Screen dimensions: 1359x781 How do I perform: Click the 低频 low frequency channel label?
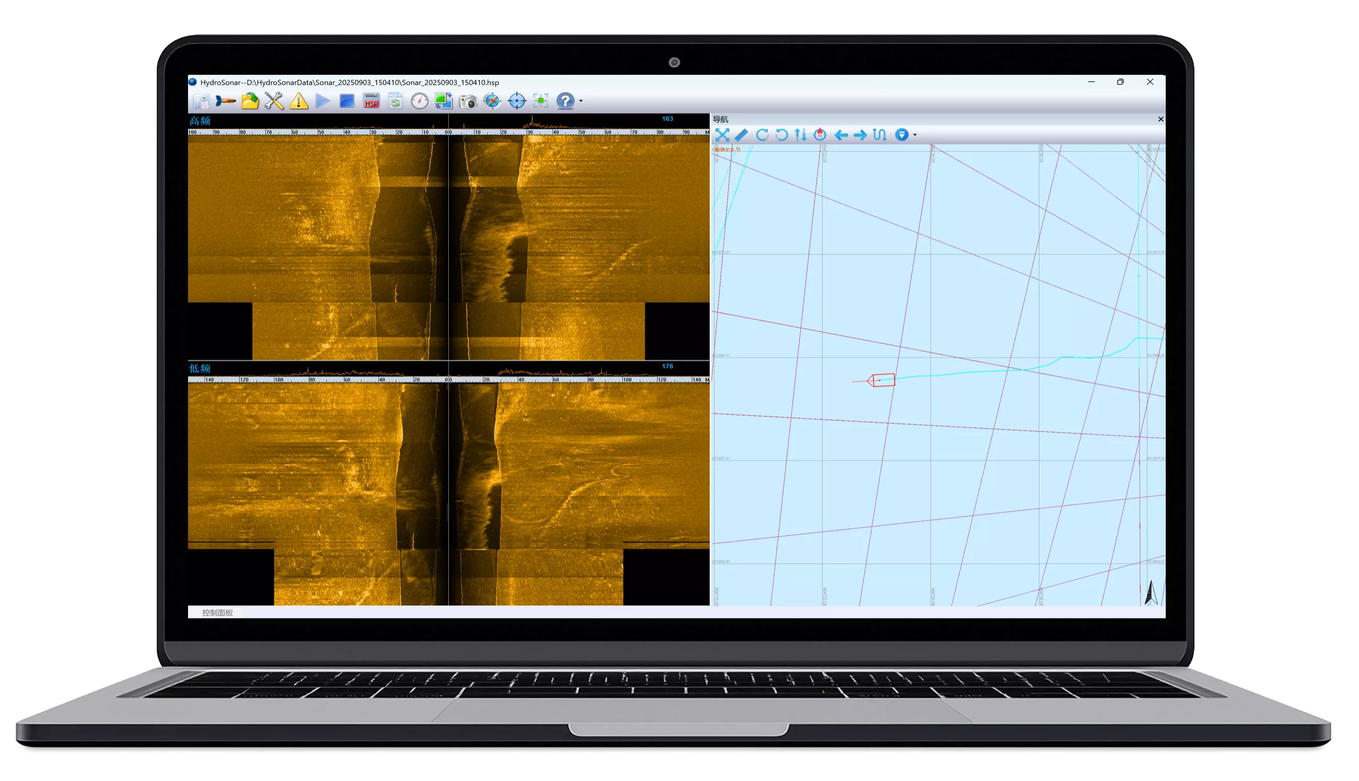coord(200,369)
